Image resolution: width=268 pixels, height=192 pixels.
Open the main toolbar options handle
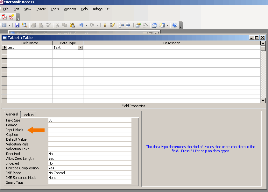tap(181, 26)
